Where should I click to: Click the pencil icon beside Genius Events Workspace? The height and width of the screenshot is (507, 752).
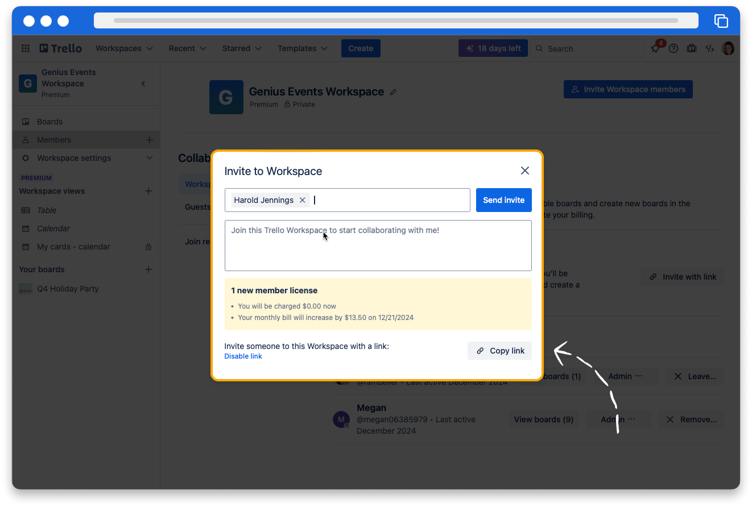[x=393, y=92]
